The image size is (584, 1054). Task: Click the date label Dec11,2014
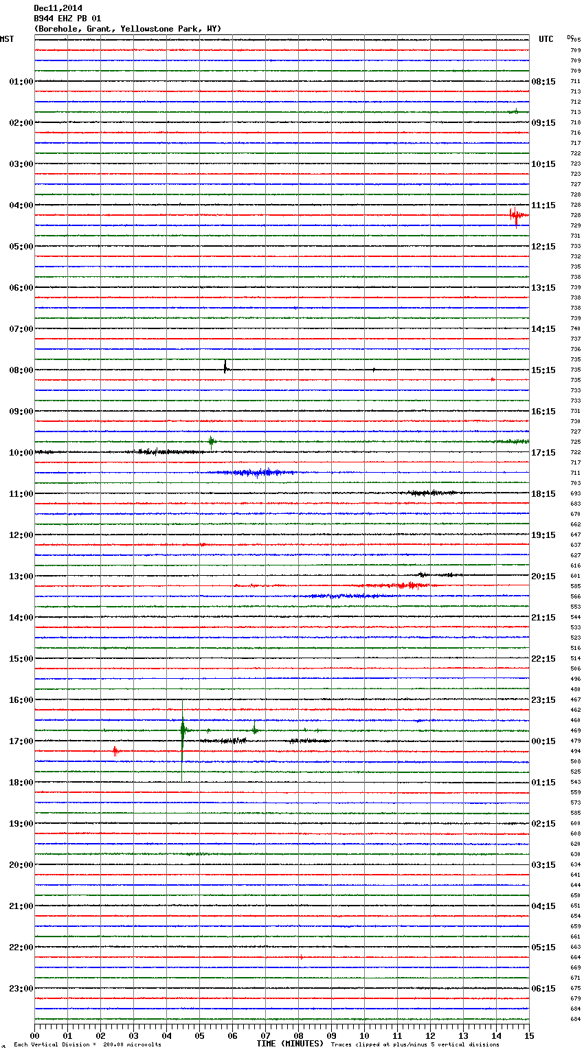point(57,8)
